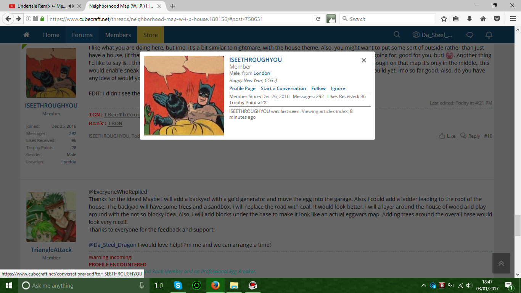This screenshot has height=293, width=521.
Task: Go to browser Home page icon
Action: (x=483, y=19)
